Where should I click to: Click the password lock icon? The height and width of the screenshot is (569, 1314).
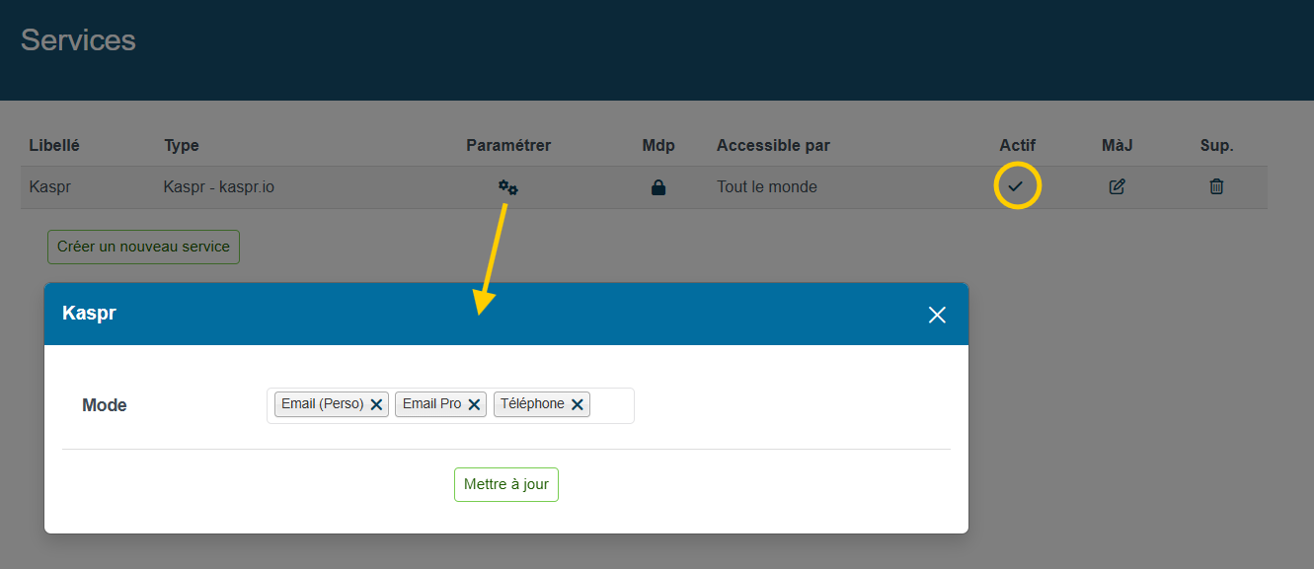click(x=658, y=187)
